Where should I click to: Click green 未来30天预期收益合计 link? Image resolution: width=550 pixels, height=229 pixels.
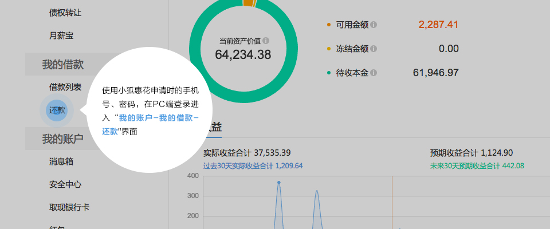click(x=477, y=166)
